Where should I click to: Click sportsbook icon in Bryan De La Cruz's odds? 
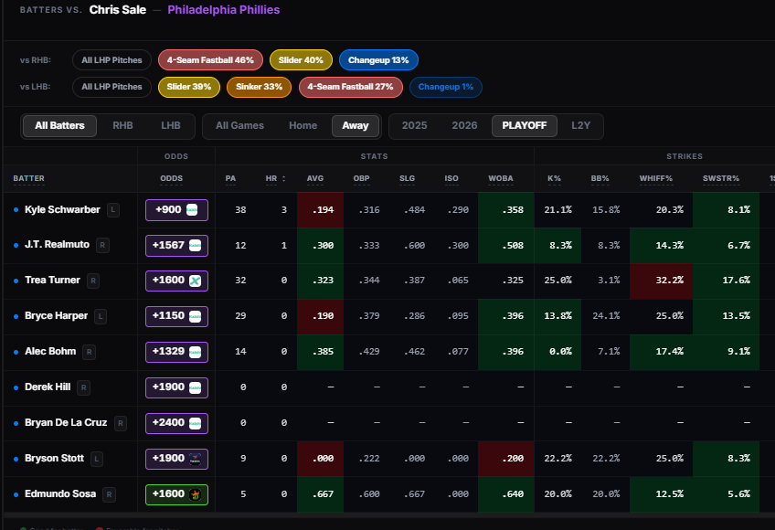pyautogui.click(x=196, y=423)
